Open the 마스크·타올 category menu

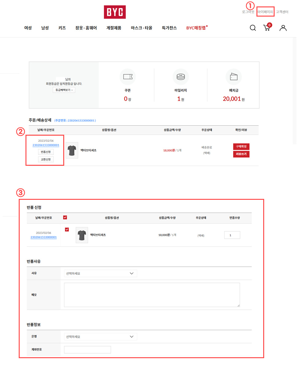click(x=142, y=28)
